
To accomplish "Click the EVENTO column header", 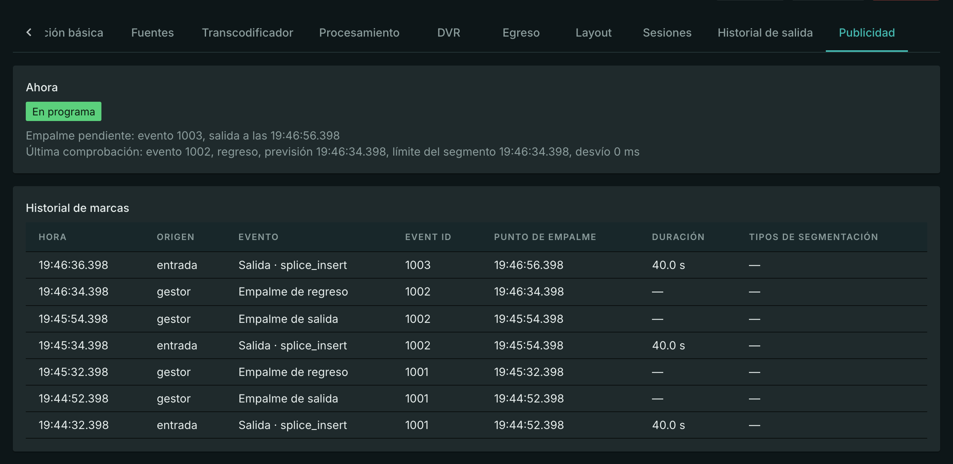I will point(258,237).
